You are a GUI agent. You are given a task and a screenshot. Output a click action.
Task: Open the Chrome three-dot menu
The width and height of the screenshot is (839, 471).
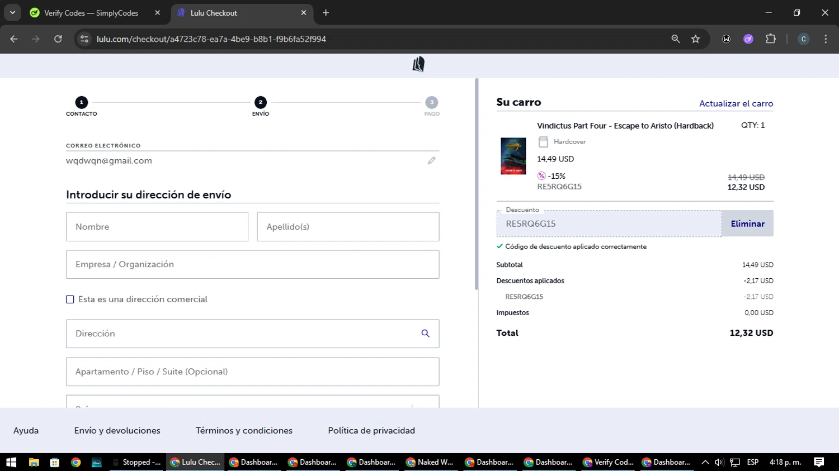pos(826,39)
